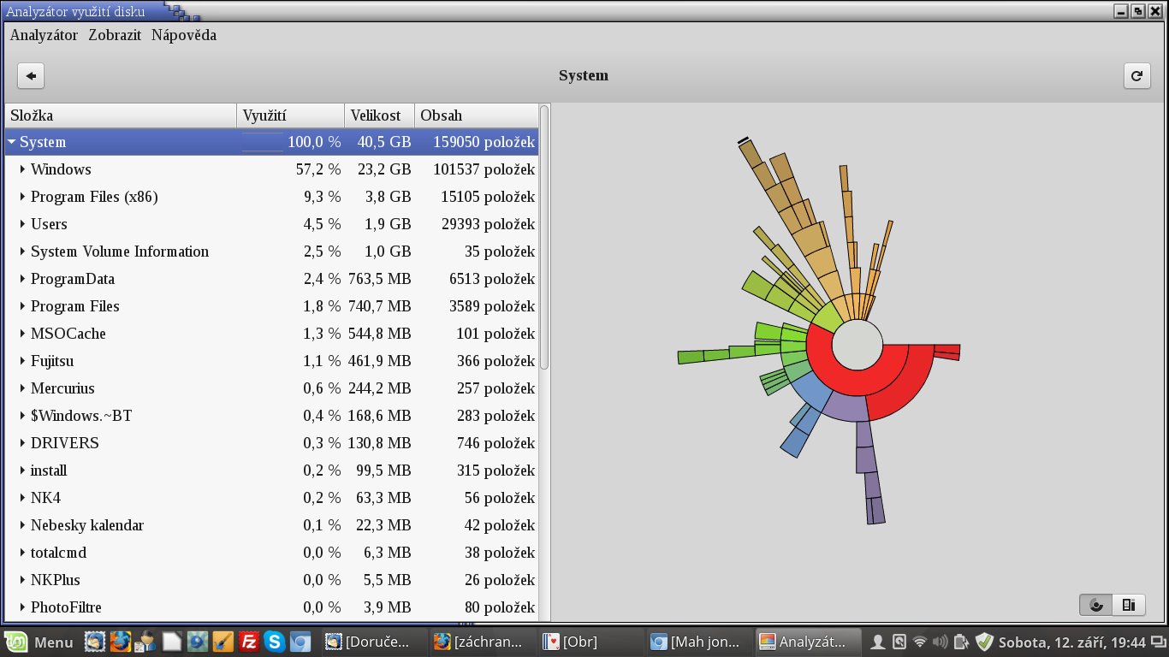Expand the Windows folder

point(22,169)
